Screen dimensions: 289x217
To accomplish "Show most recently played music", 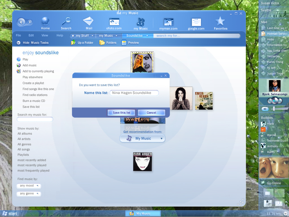I will coord(32,165).
